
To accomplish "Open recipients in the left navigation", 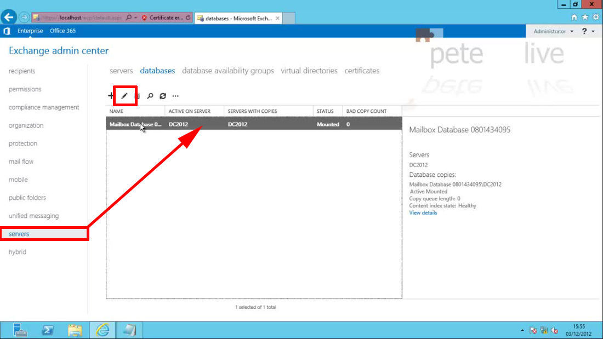I will click(x=22, y=71).
